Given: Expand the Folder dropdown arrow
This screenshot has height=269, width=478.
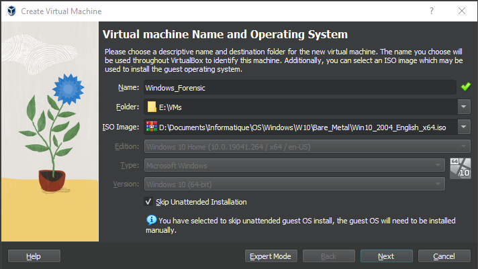Looking at the screenshot, I should pos(464,107).
